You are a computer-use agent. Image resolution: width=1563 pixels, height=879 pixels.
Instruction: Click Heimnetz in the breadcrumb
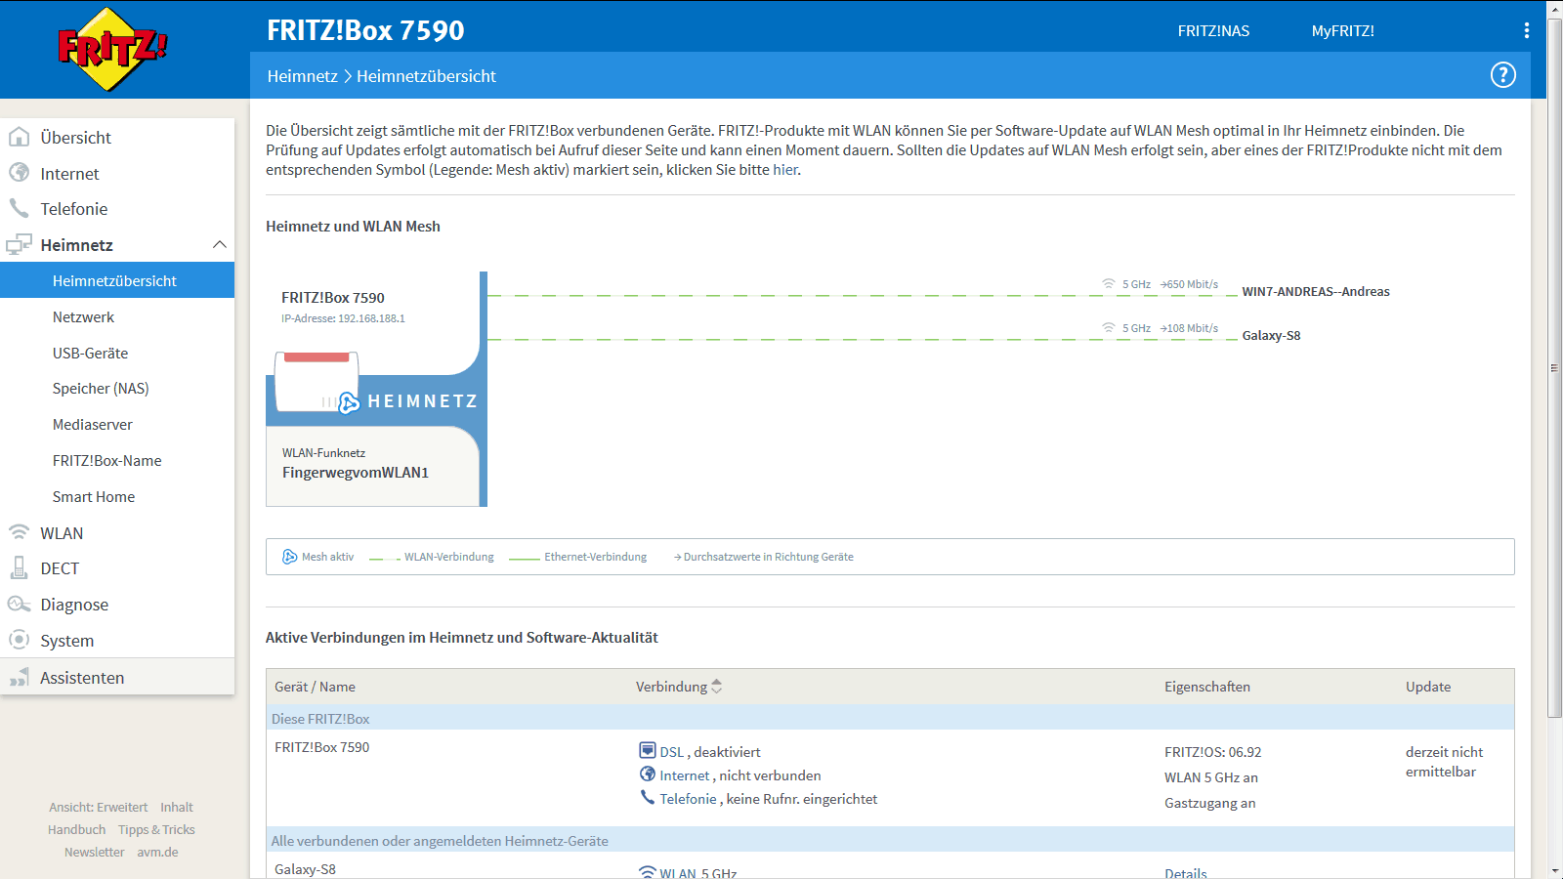(303, 76)
